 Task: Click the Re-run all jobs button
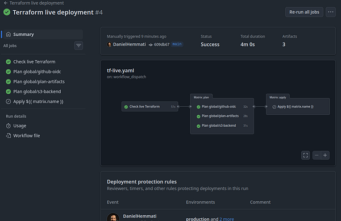click(x=304, y=12)
